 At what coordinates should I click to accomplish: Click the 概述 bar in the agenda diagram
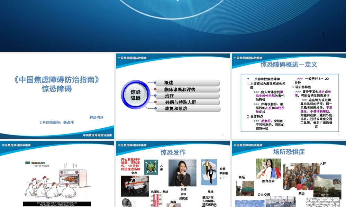coord(187,83)
